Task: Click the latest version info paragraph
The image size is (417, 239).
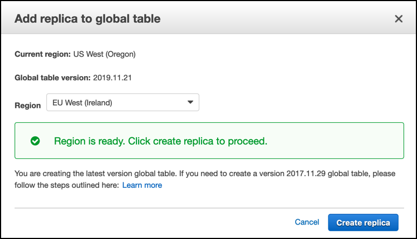Action: pyautogui.click(x=205, y=179)
